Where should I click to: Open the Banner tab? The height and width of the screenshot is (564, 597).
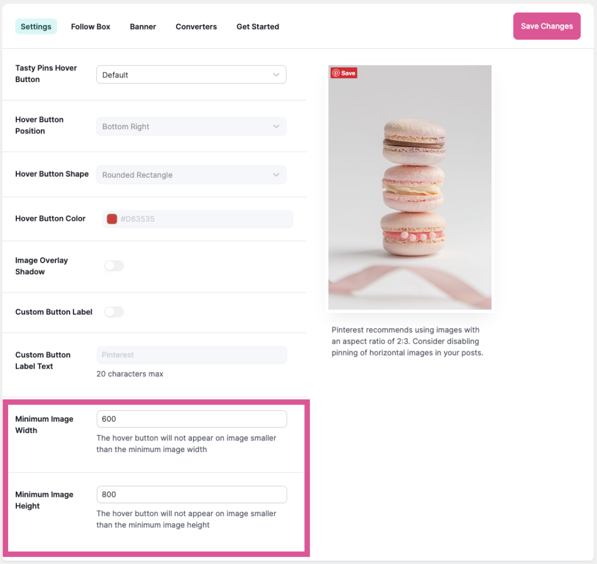coord(143,26)
